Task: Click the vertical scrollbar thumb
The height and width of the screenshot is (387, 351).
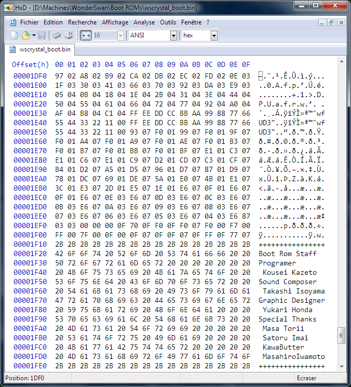Action: point(342,336)
